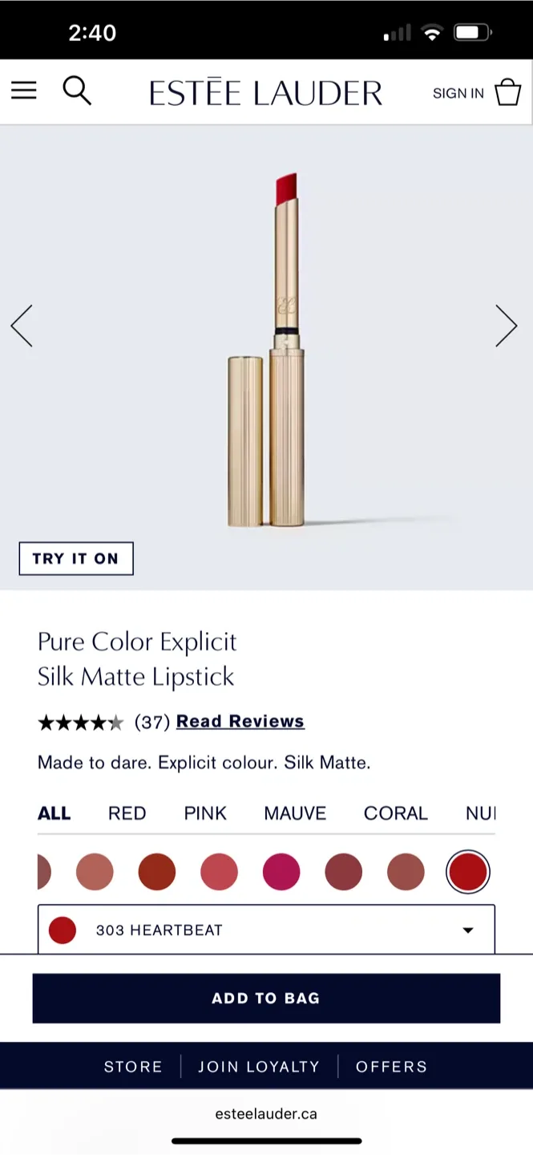Click the TRY IT ON button
The width and height of the screenshot is (533, 1155).
(x=75, y=558)
